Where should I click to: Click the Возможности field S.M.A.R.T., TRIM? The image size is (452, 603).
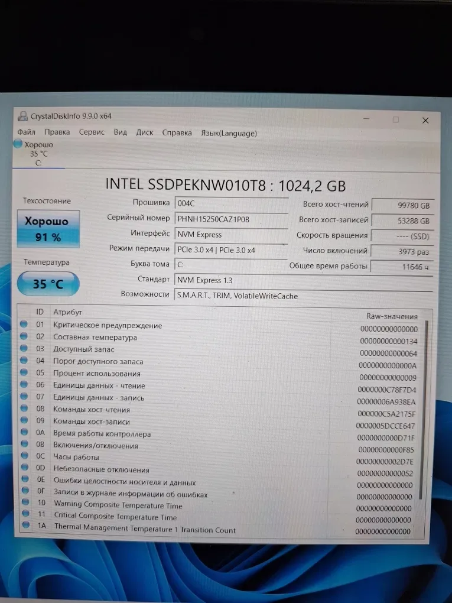click(x=304, y=296)
